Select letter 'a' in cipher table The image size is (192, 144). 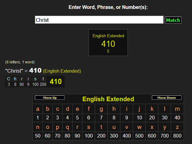click(38, 109)
